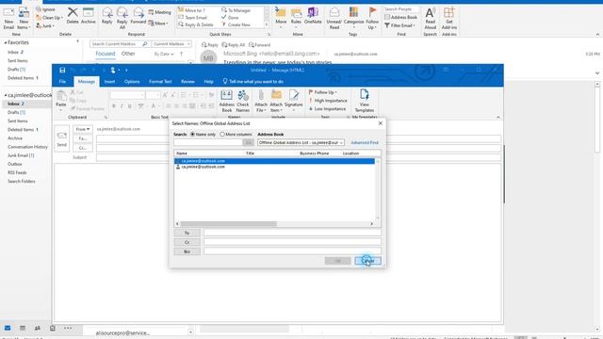Click High Importance in message ribbon
603x339 pixels.
[x=328, y=101]
